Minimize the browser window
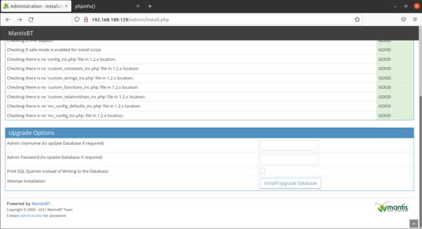Image resolution: width=422 pixels, height=229 pixels. 395,6
